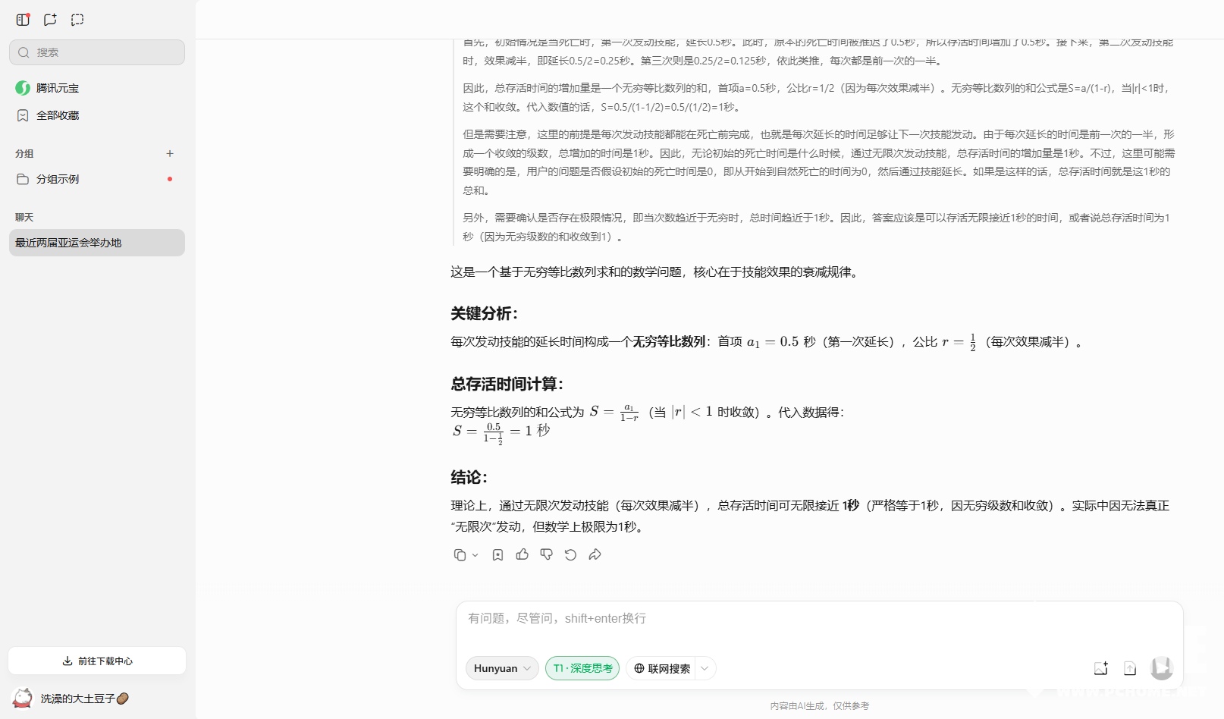Copy the response text
This screenshot has width=1224, height=719.
(x=460, y=555)
